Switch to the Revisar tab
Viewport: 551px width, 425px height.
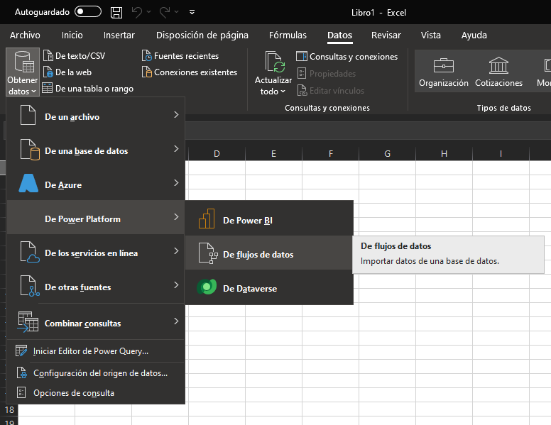coord(386,35)
